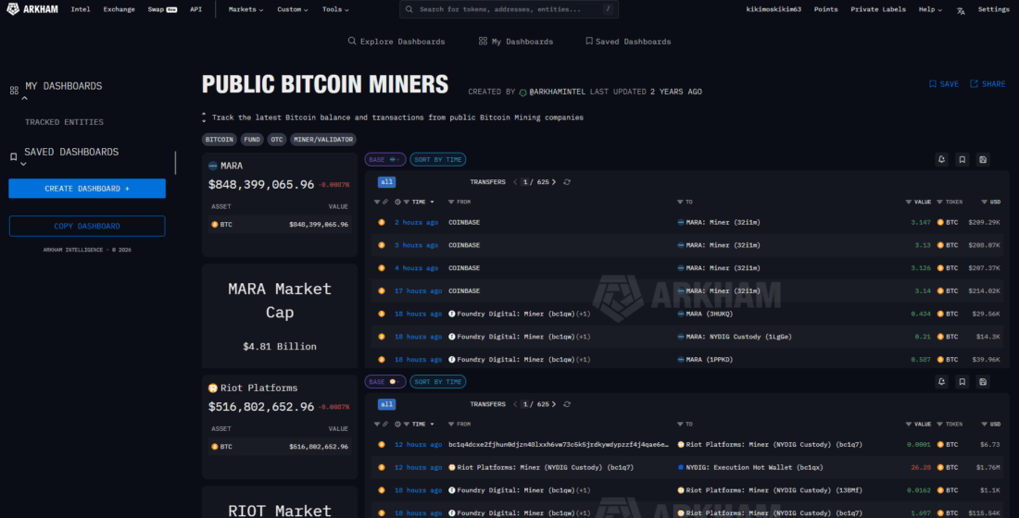Click the search input for tokens and addresses
The height and width of the screenshot is (518, 1019).
[509, 10]
